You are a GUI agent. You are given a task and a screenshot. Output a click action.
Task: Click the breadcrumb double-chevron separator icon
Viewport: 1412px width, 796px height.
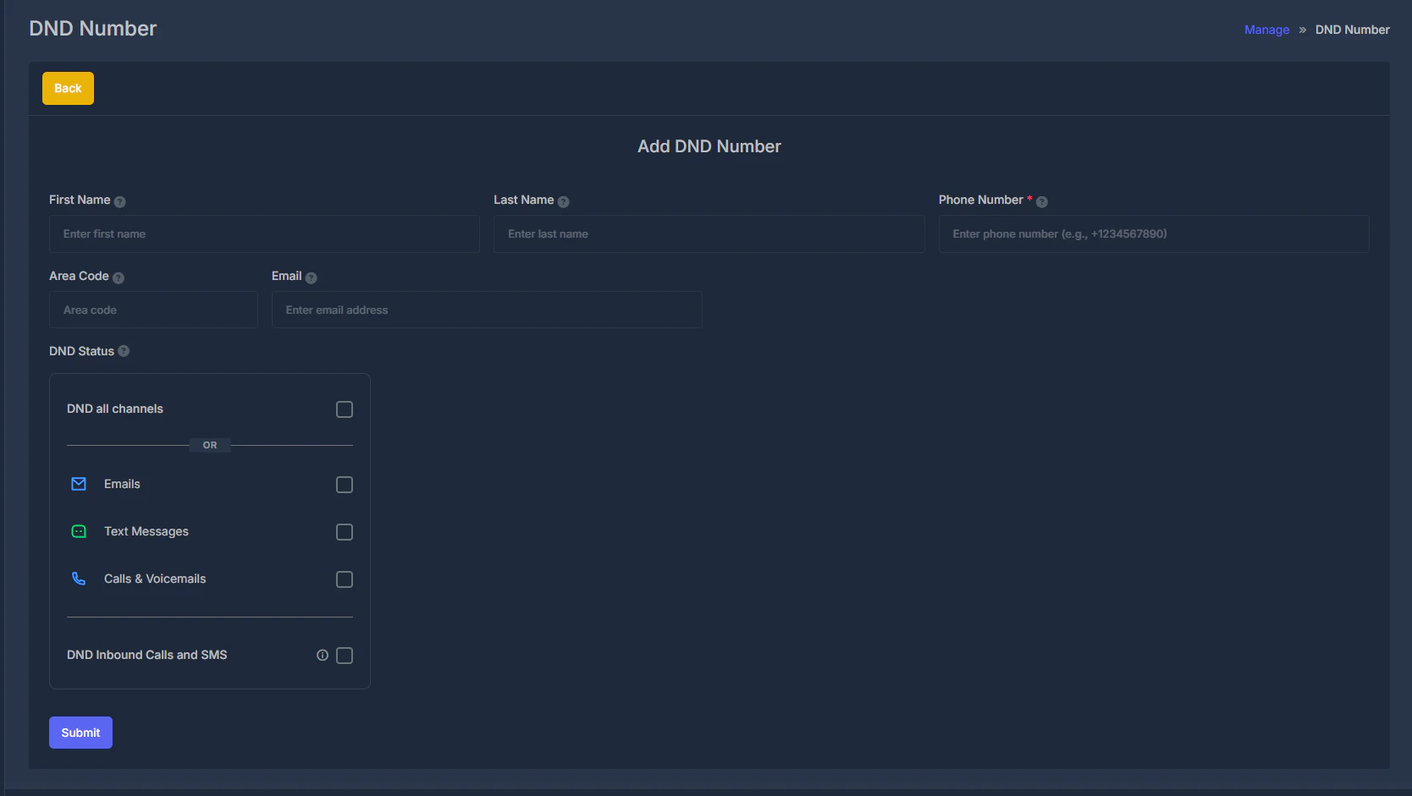point(1302,30)
